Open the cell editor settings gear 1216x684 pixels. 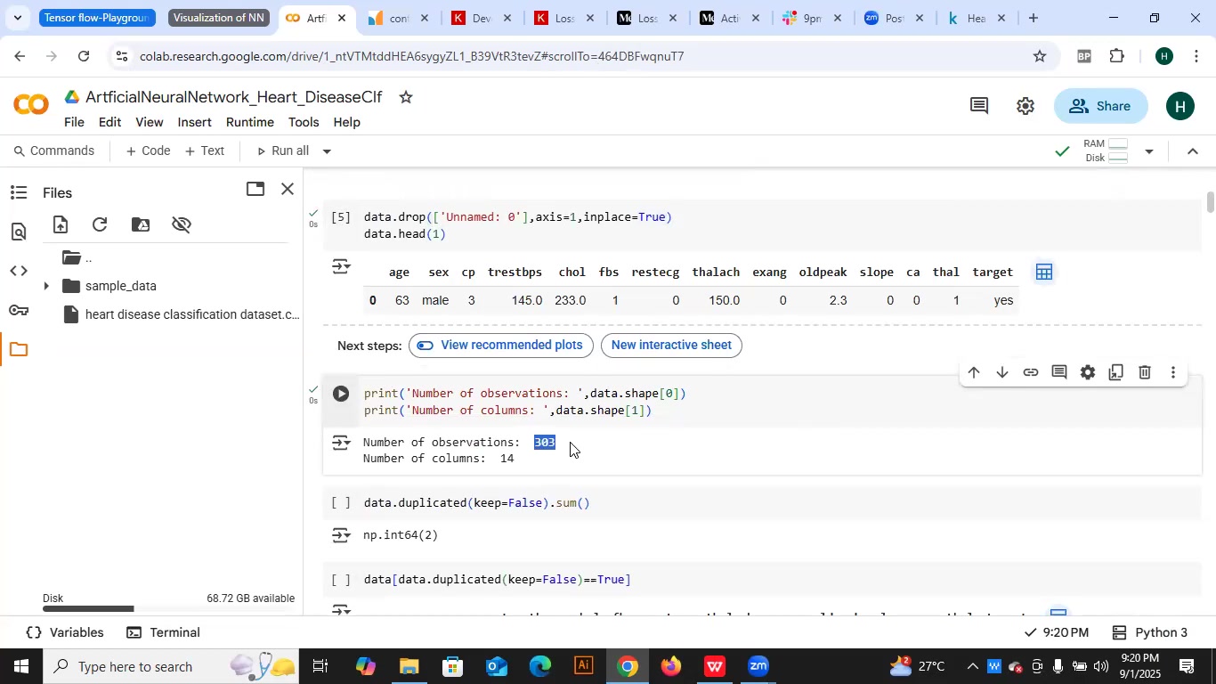1088,372
